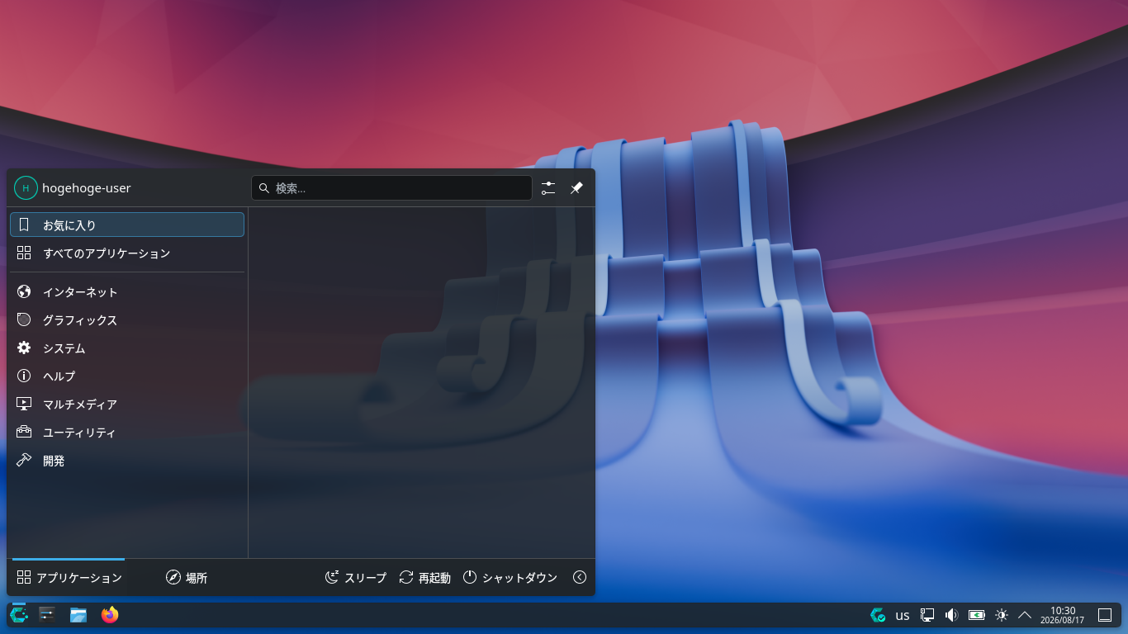Switch to the アプリケーション tab
Image resolution: width=1128 pixels, height=634 pixels.
point(69,578)
